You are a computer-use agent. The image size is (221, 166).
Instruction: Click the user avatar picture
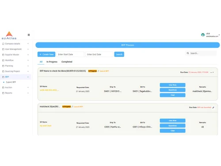click(x=203, y=35)
